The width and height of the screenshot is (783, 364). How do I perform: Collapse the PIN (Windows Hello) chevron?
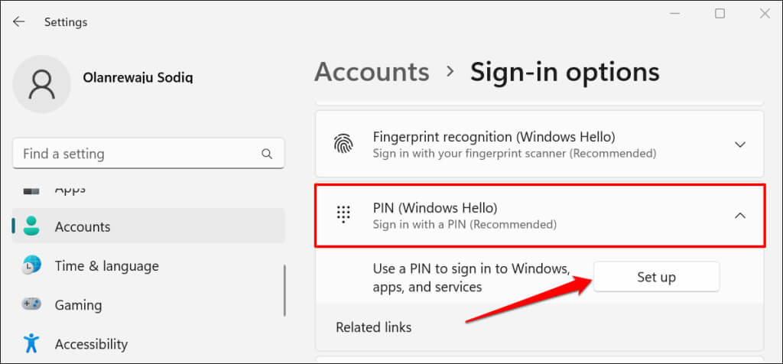(x=739, y=215)
